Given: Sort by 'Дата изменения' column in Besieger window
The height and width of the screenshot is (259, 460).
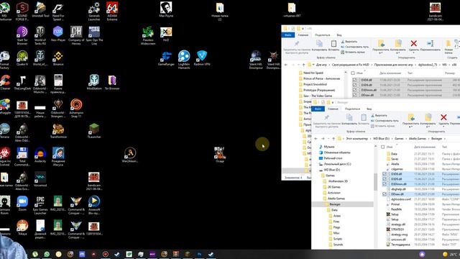Looking at the screenshot, I should coord(425,147).
